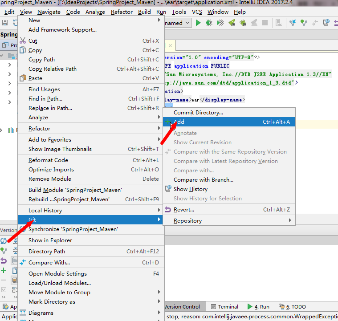The image size is (338, 321).
Task: Click Show in Explorer
Action: (x=90, y=240)
